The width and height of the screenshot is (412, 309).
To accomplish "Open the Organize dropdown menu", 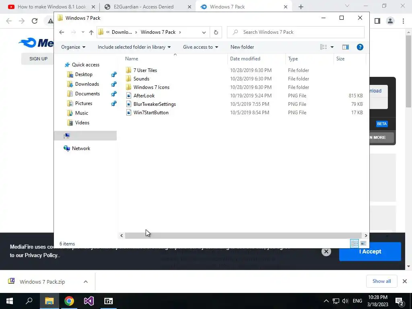I will pos(73,47).
